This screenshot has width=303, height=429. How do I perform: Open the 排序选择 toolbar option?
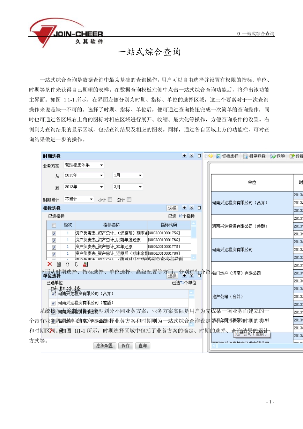pos(255,156)
